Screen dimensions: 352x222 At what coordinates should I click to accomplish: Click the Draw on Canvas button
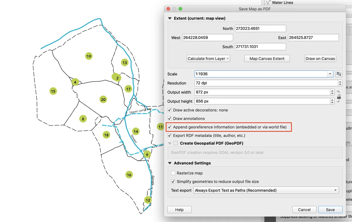[320, 58]
